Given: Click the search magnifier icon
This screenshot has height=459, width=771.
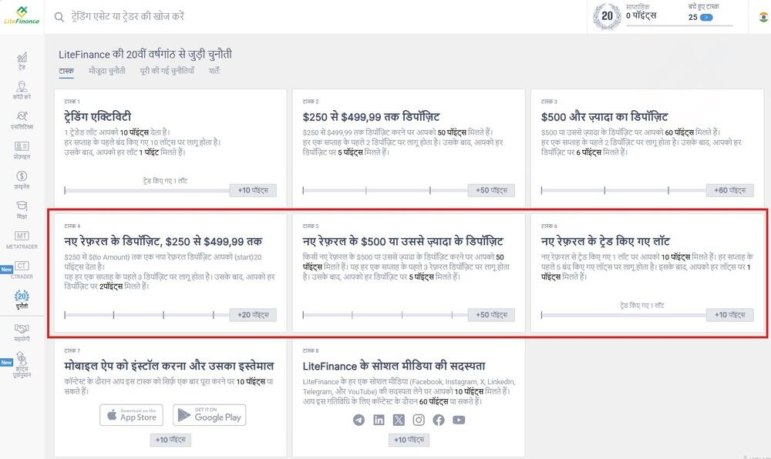Looking at the screenshot, I should pyautogui.click(x=59, y=17).
